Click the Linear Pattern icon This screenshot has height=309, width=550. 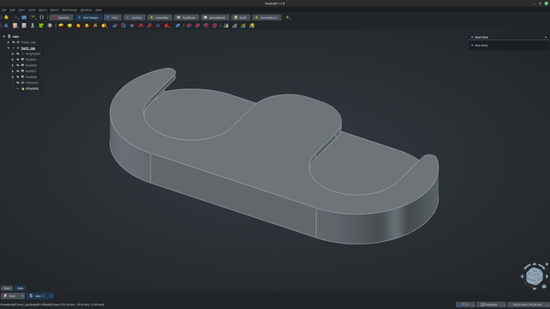point(235,26)
